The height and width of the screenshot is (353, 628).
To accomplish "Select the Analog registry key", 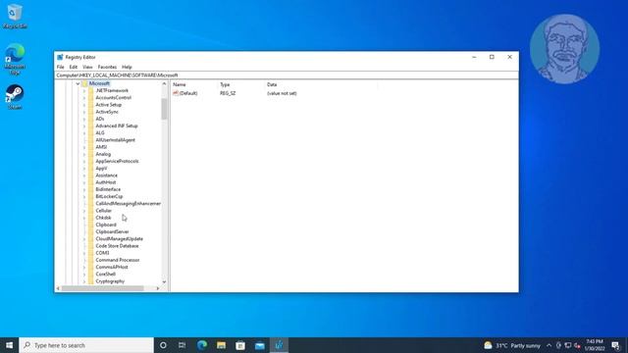I will [x=103, y=154].
